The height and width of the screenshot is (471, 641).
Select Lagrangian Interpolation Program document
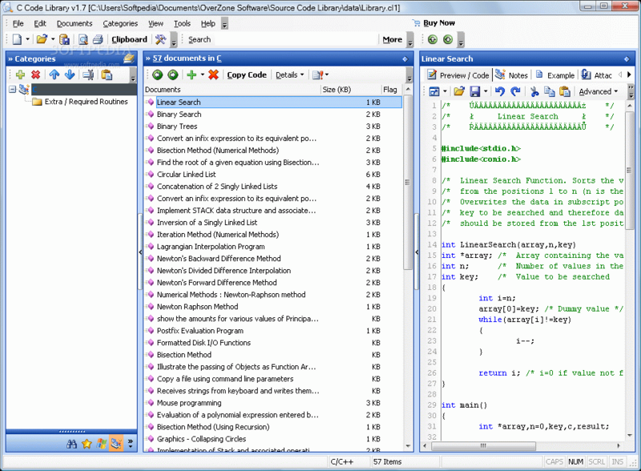pyautogui.click(x=211, y=247)
